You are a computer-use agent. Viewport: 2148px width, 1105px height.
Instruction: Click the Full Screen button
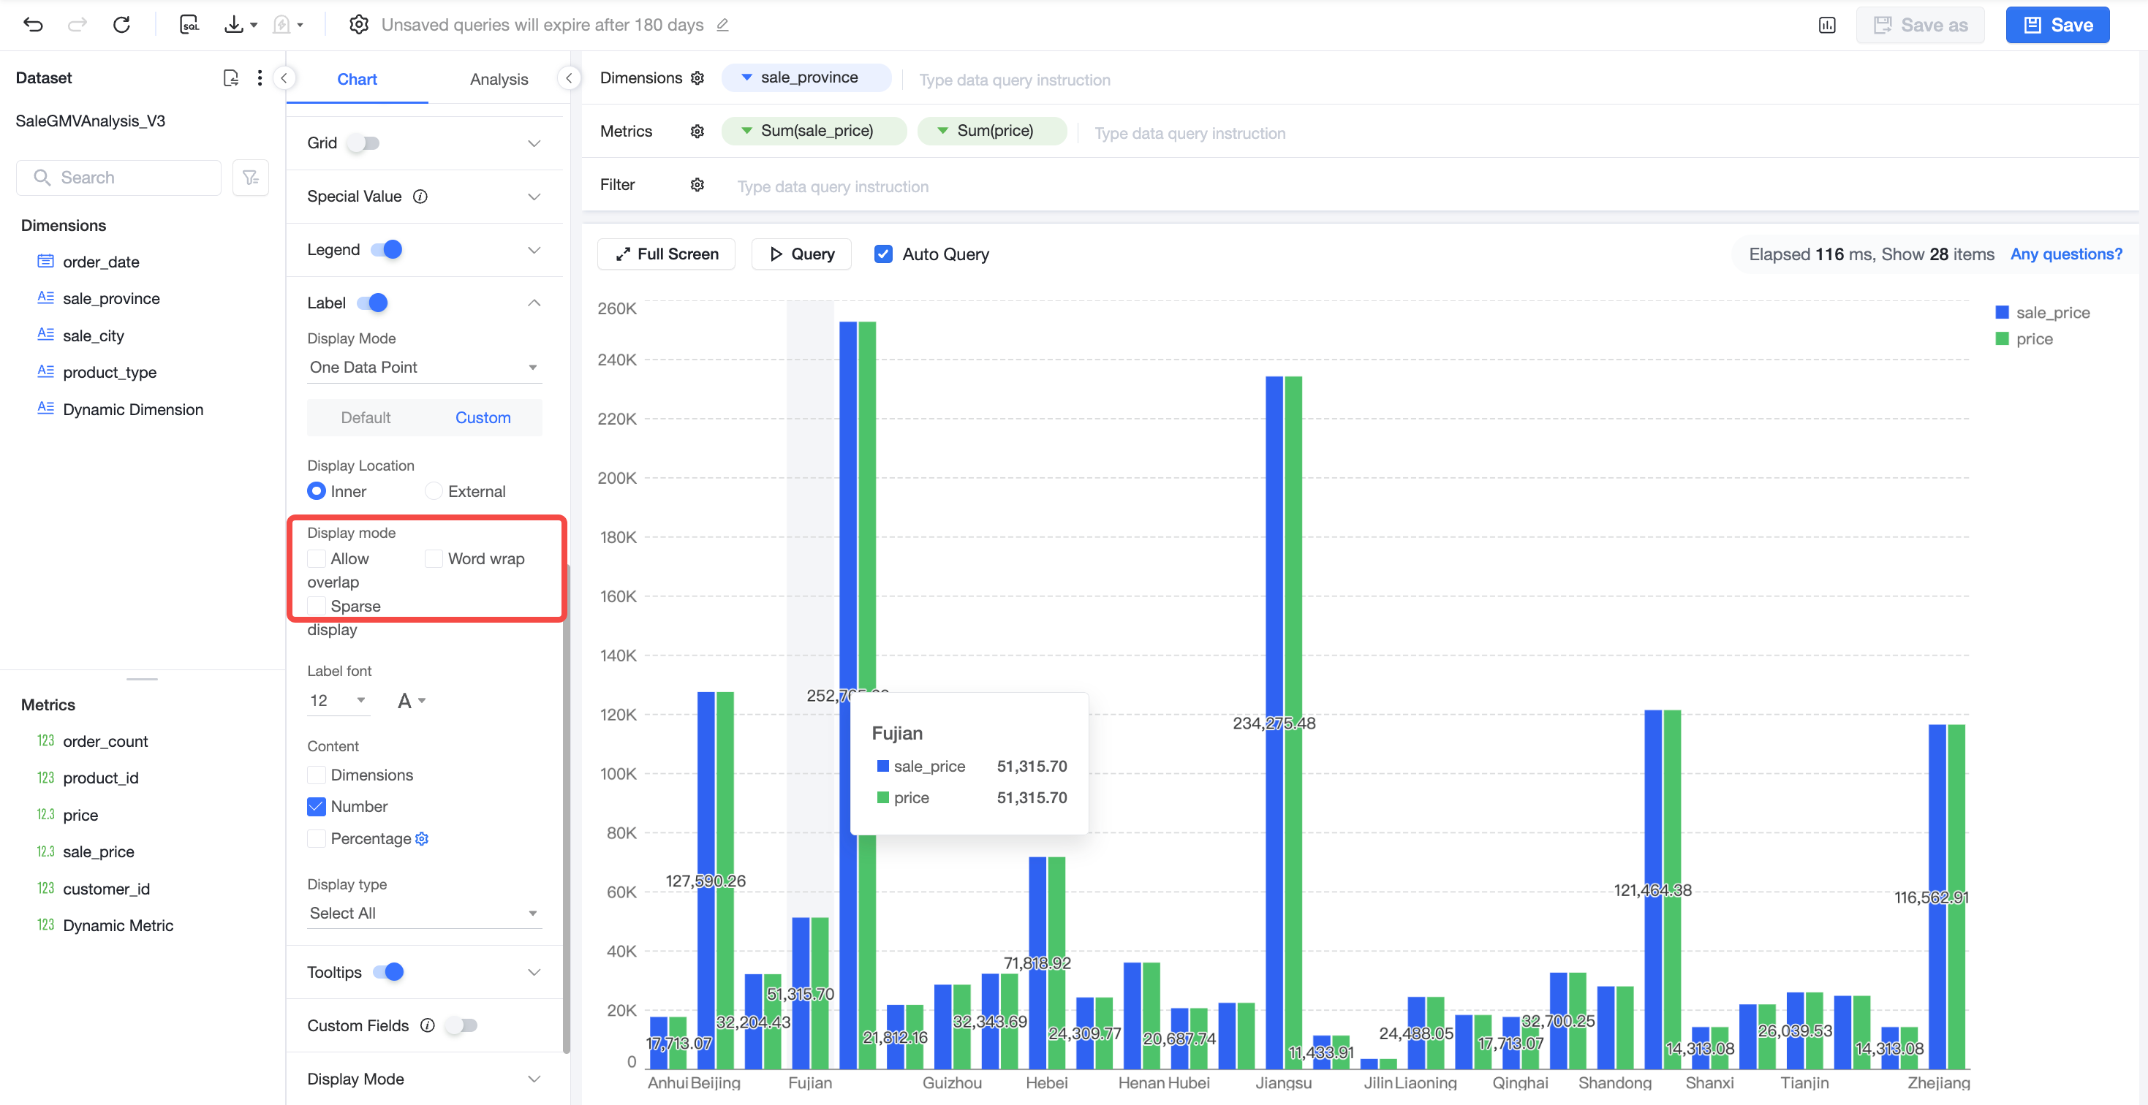pyautogui.click(x=666, y=254)
